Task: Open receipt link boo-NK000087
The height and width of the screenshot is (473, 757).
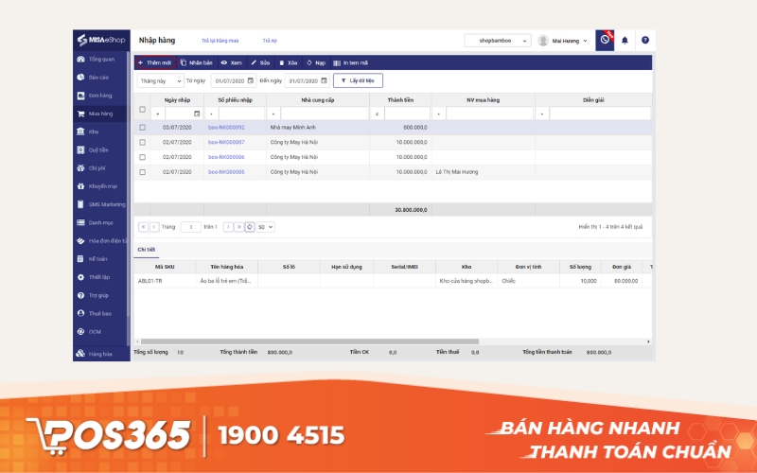Action: click(x=226, y=142)
